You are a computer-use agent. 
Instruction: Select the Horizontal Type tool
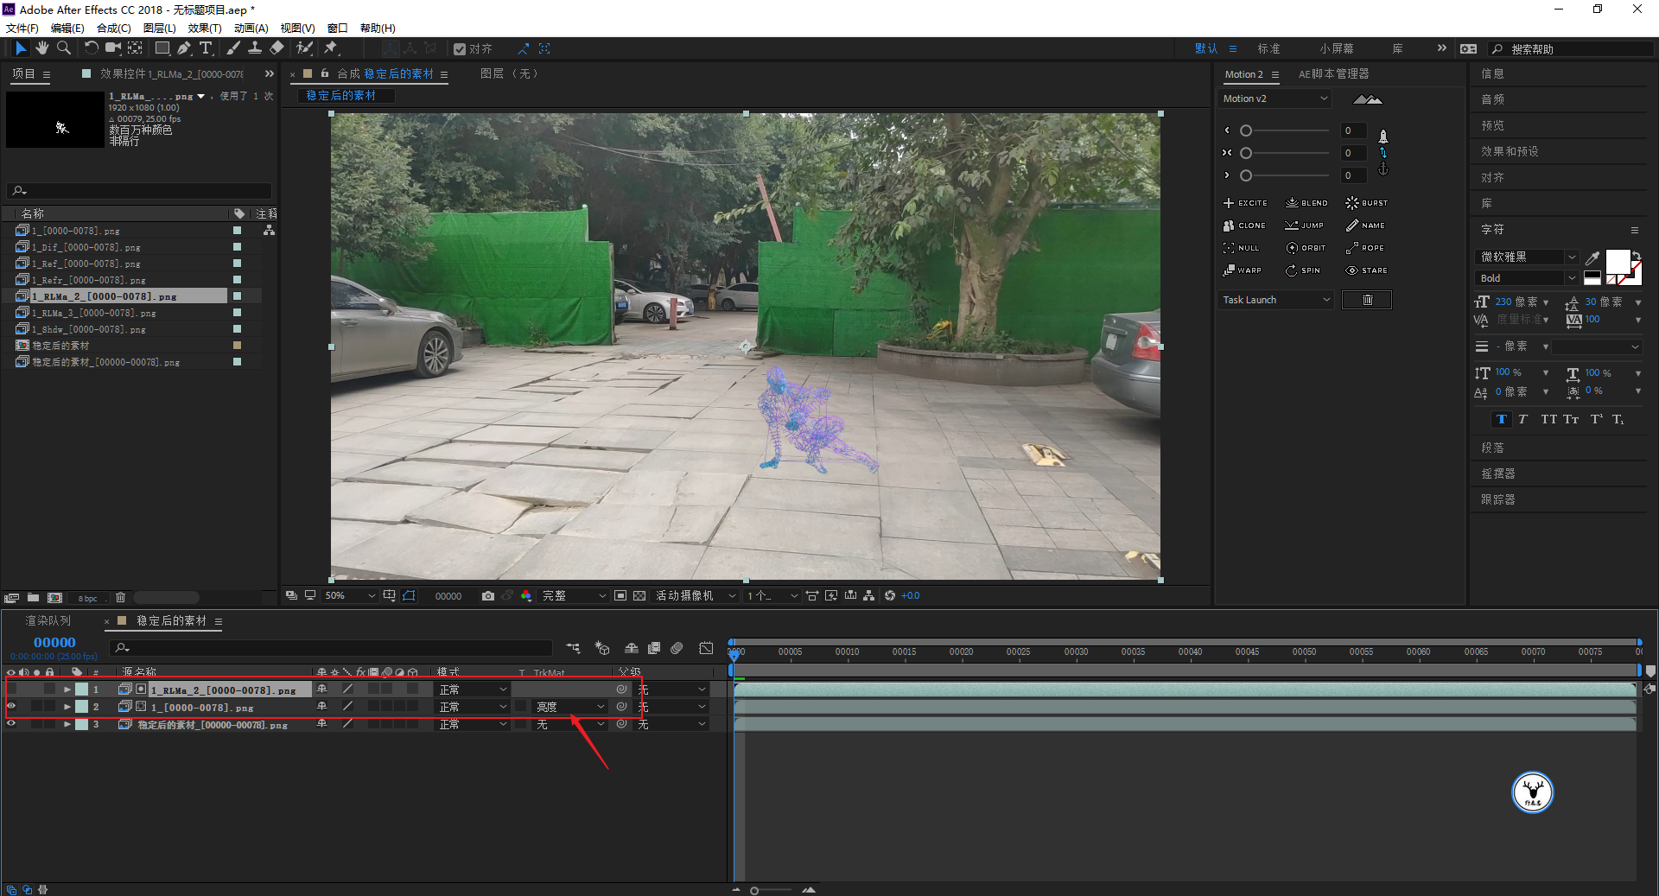click(x=206, y=48)
